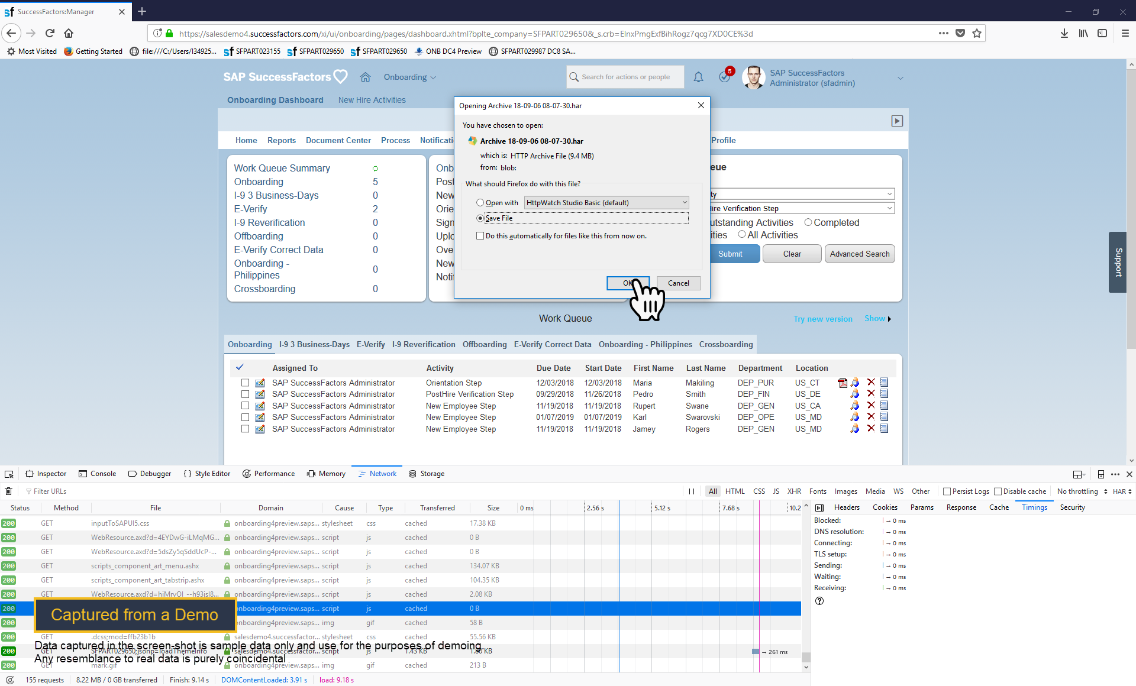The height and width of the screenshot is (686, 1136).
Task: Enable the Persist Logs checkbox
Action: pos(947,491)
